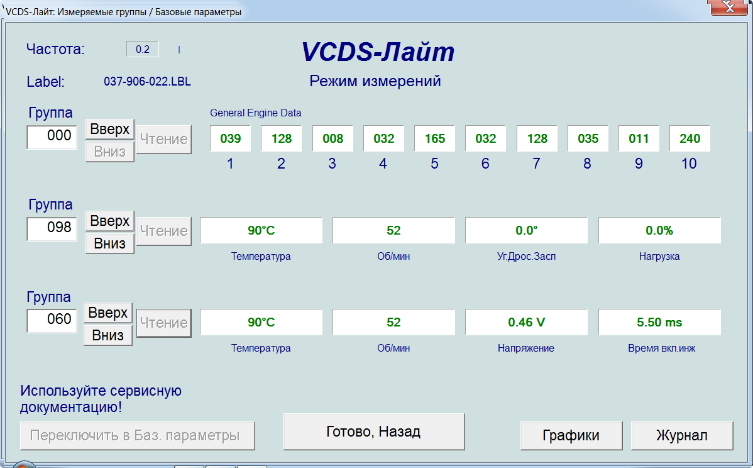Click Температура label under group 098
This screenshot has height=468, width=753.
(x=261, y=256)
